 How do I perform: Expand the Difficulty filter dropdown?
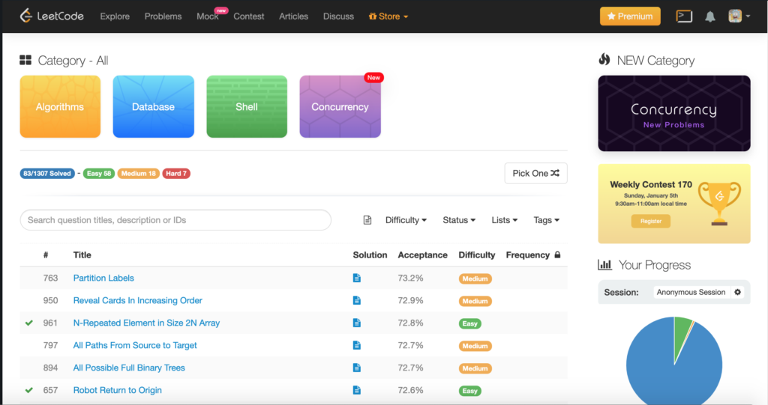coord(406,220)
